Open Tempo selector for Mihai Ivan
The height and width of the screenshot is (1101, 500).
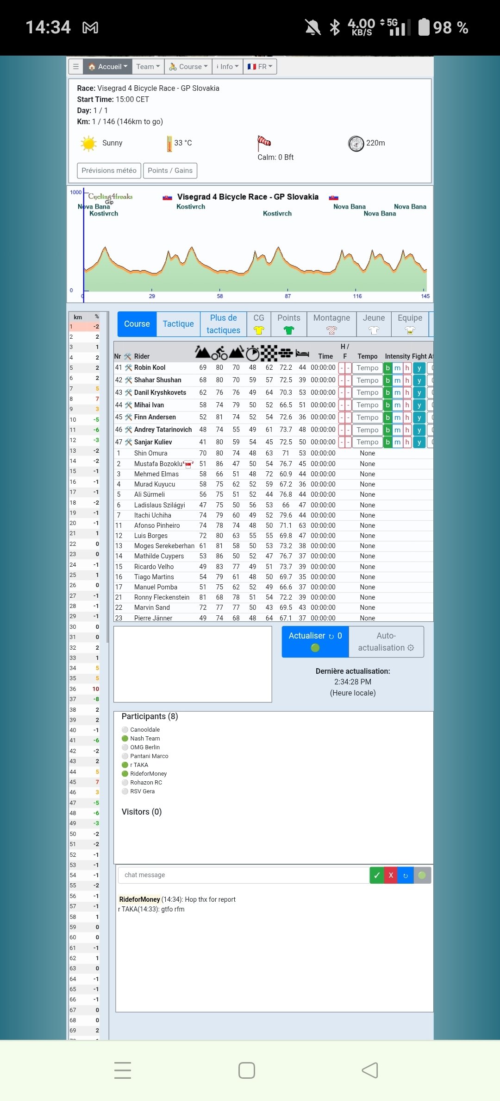click(x=368, y=405)
